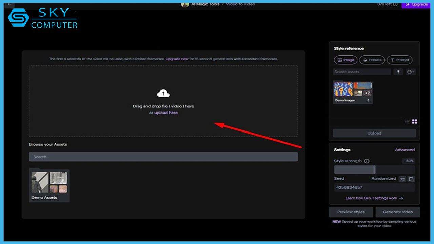
Task: Click the pin icon on the Demo Images folder
Action: pos(368,100)
